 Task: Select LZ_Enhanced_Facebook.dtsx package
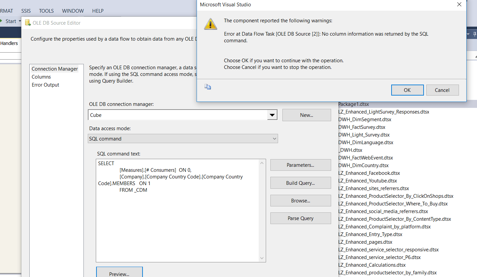(x=369, y=173)
